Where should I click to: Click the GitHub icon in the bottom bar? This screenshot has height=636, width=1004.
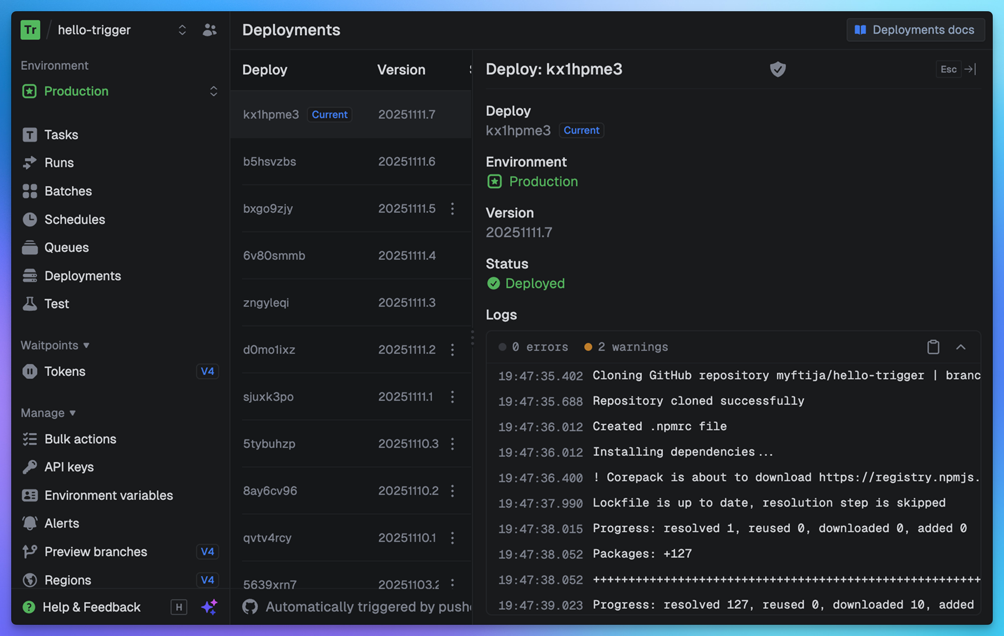(251, 607)
